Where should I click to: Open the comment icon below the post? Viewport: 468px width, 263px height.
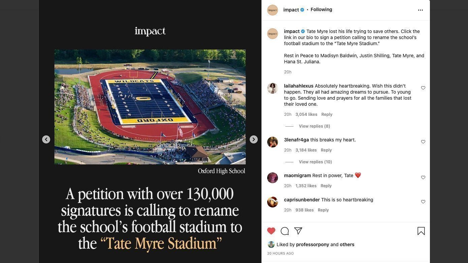coord(284,231)
